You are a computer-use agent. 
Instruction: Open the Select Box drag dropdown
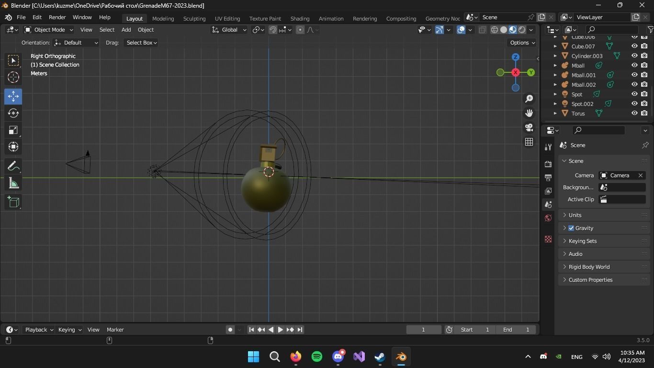141,43
